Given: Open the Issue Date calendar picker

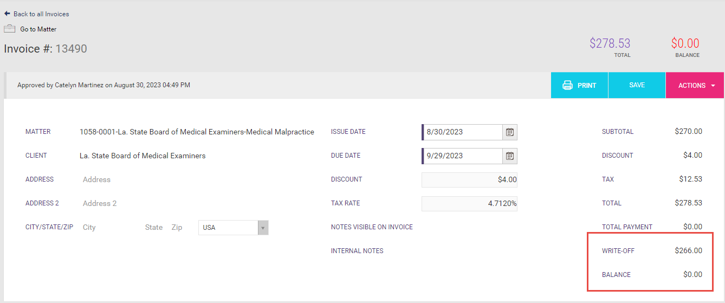Looking at the screenshot, I should 510,132.
